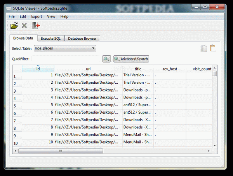Select row header 4

[x=17, y=99]
